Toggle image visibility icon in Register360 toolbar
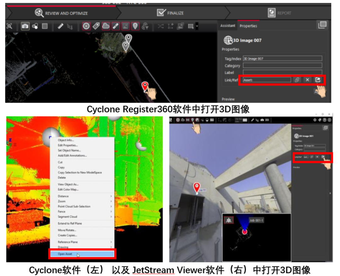 (x=125, y=26)
